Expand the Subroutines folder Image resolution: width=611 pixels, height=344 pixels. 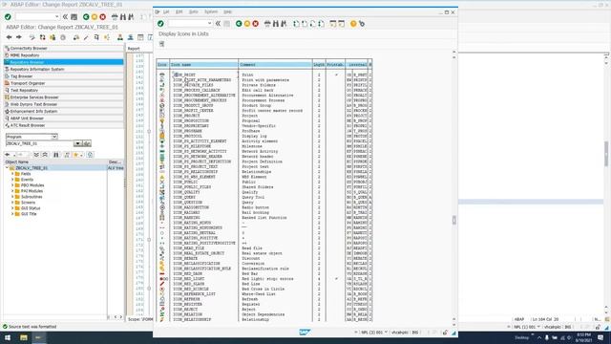click(12, 197)
